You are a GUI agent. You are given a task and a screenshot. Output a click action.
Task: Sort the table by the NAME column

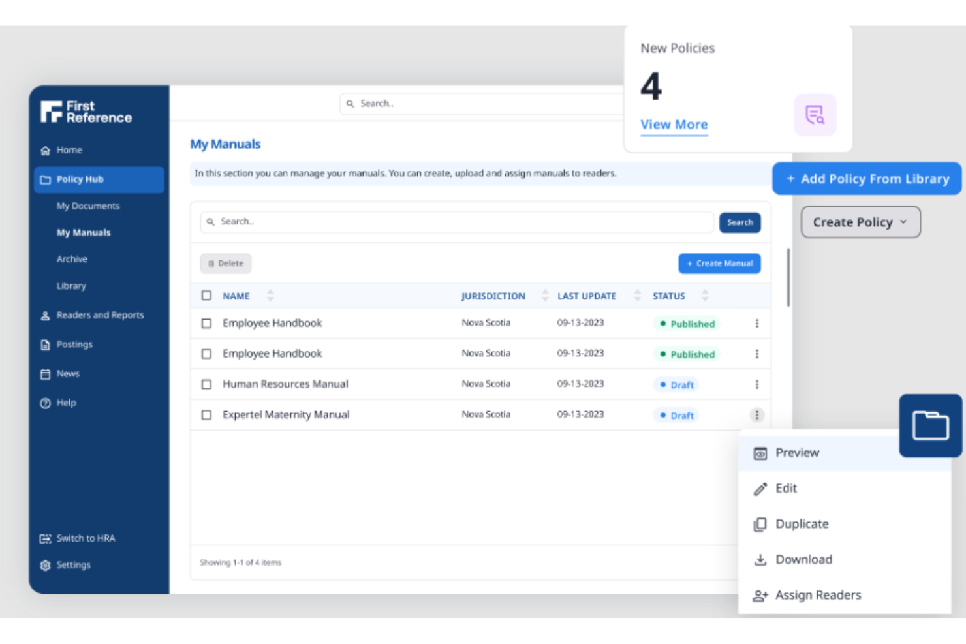pos(270,295)
